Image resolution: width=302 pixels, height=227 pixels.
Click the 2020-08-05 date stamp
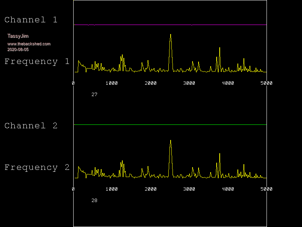click(18, 50)
